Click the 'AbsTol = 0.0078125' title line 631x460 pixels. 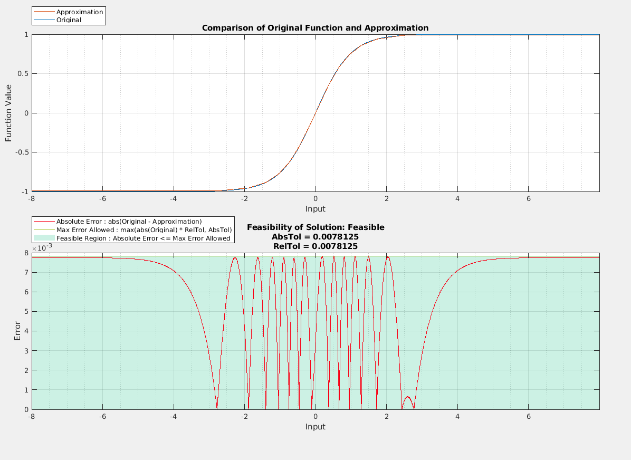pyautogui.click(x=315, y=237)
